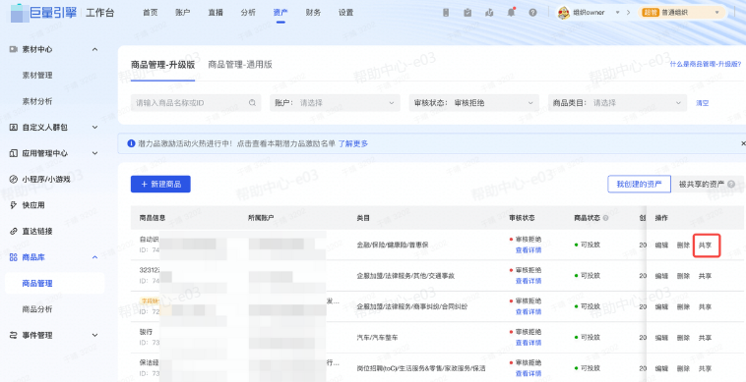Click 清空 to clear filters
746x382 pixels.
(x=703, y=103)
